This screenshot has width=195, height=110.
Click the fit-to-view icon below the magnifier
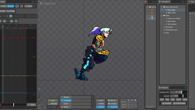[39, 108]
